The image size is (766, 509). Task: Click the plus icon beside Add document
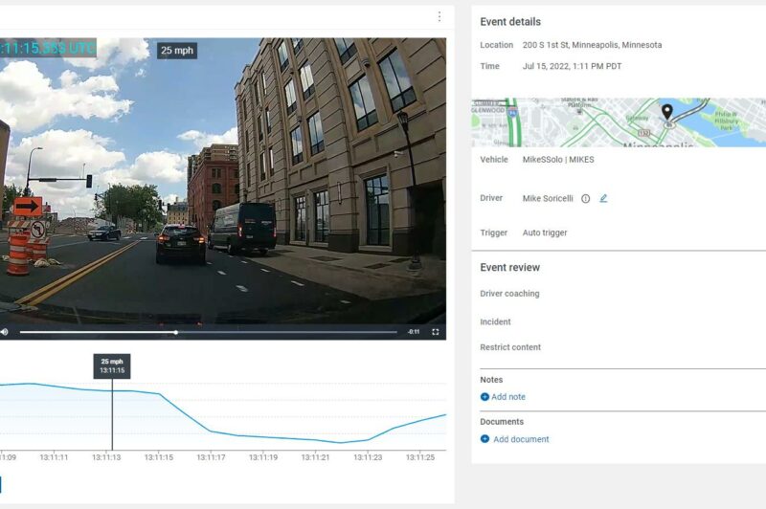pyautogui.click(x=484, y=439)
